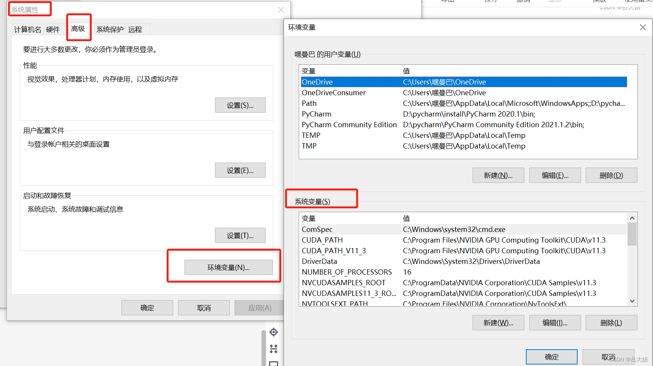Viewport: 653px width, 366px height.
Task: Delete system variable with 删除(L)
Action: (x=612, y=323)
